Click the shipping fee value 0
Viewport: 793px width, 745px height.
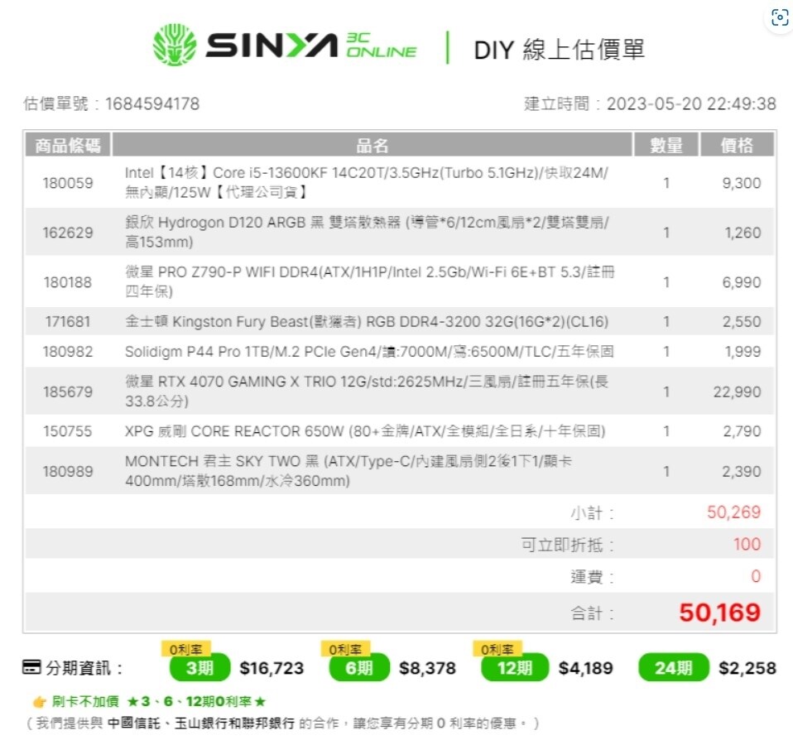(x=756, y=577)
